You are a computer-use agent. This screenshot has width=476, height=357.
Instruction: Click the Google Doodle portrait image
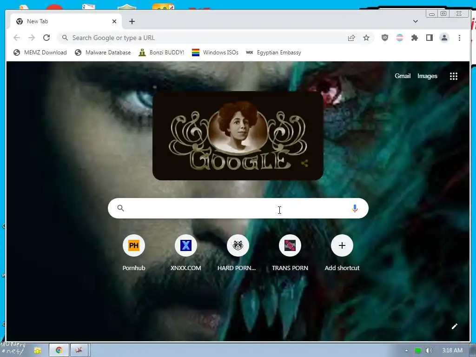238,129
